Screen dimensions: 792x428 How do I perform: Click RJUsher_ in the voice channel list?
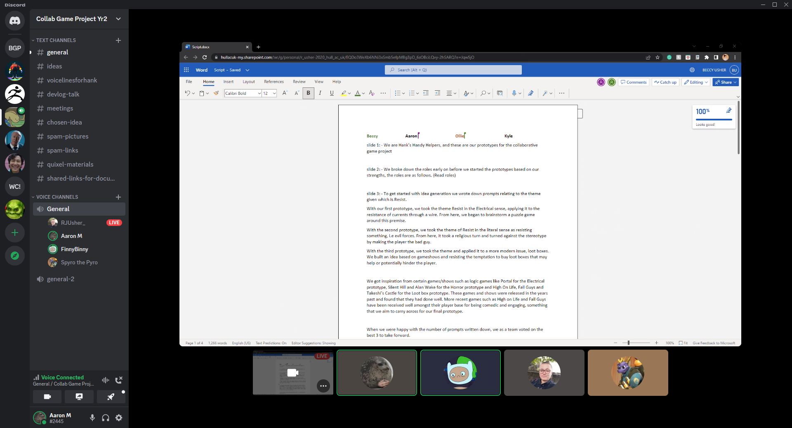coord(73,223)
